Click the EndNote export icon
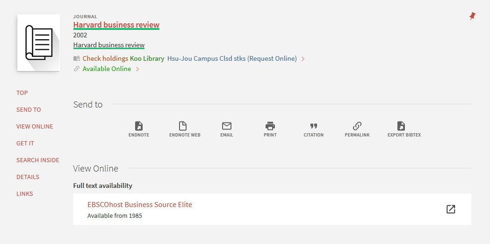The image size is (490, 244). pyautogui.click(x=139, y=126)
